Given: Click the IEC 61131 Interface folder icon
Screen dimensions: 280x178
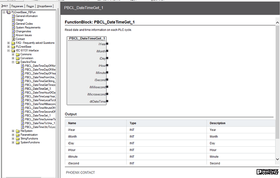Looking at the screenshot, I should click(13, 51).
